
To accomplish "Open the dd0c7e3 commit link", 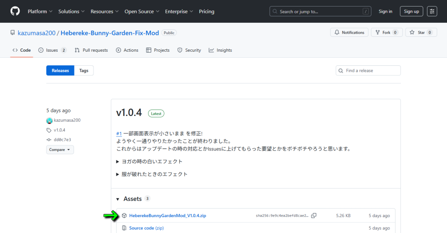I will coord(62,140).
